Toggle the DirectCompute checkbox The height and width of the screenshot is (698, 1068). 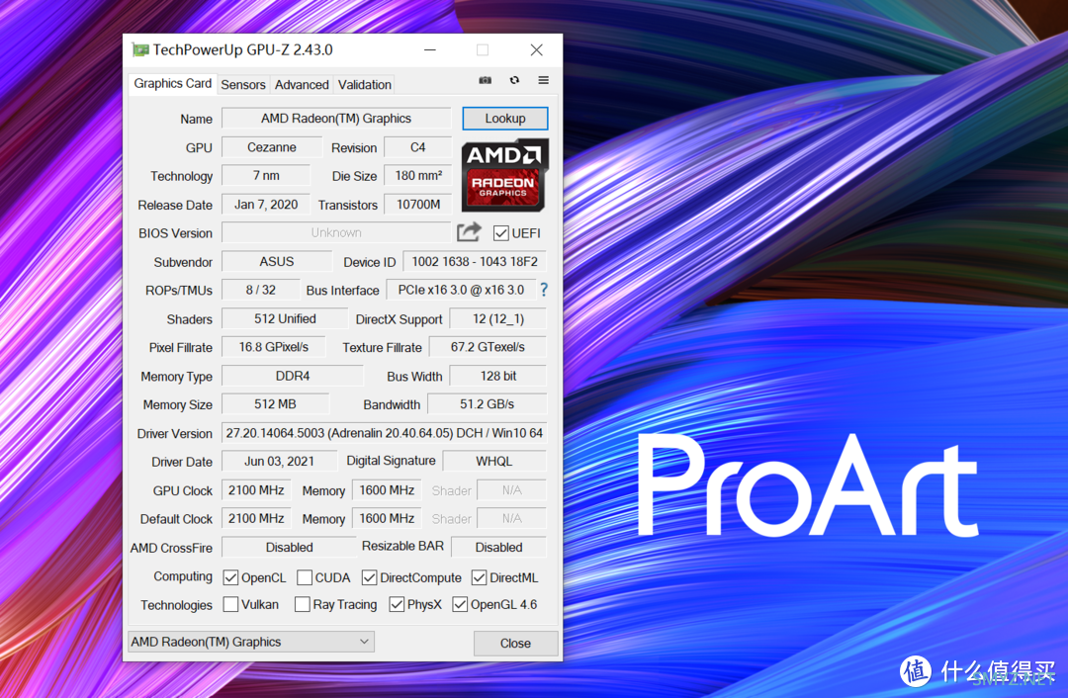pyautogui.click(x=369, y=577)
